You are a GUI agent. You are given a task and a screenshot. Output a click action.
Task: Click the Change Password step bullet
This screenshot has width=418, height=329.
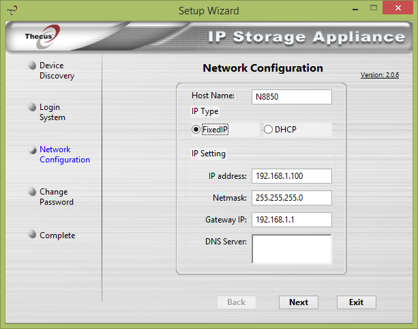click(31, 192)
